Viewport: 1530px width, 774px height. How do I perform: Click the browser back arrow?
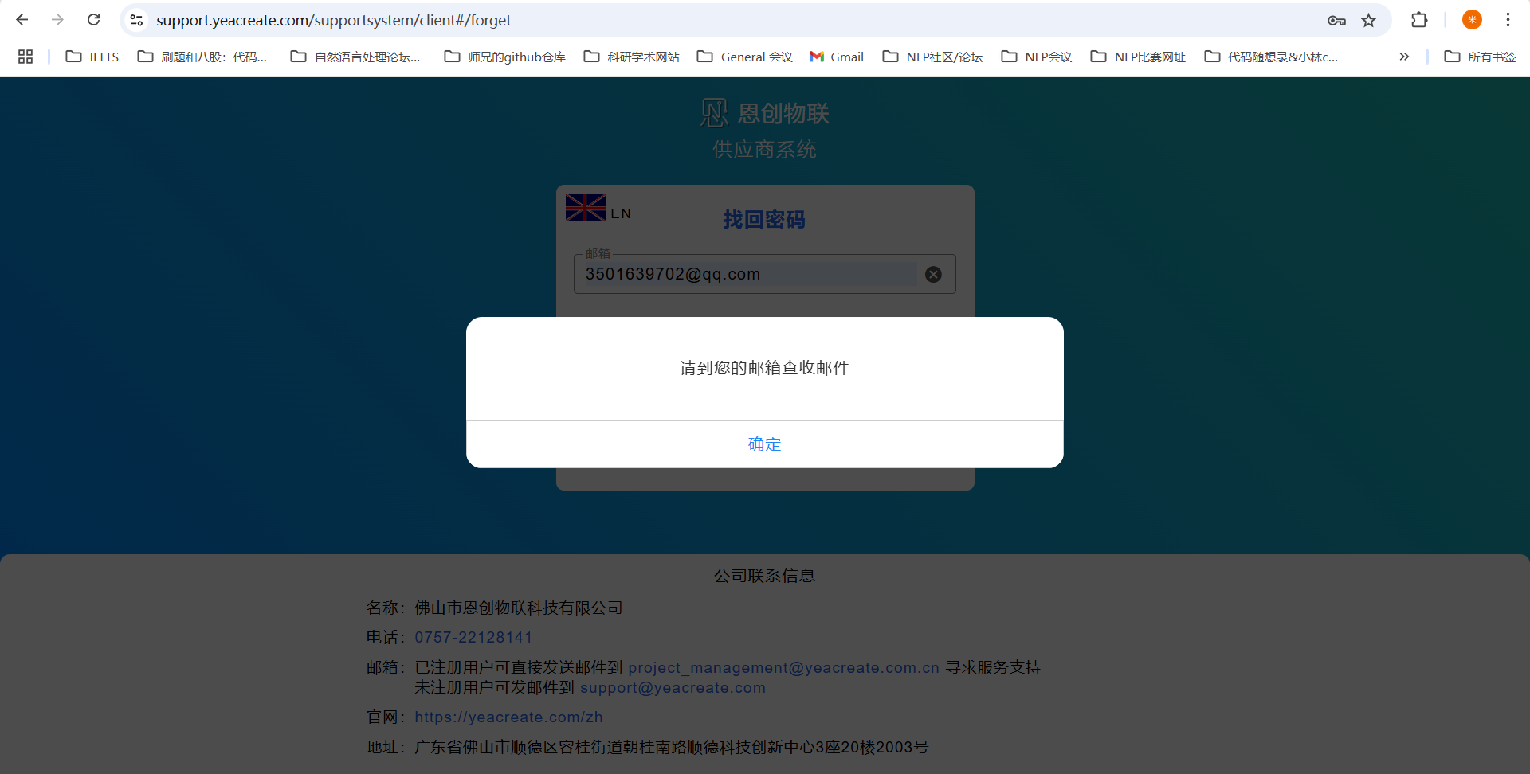tap(22, 20)
